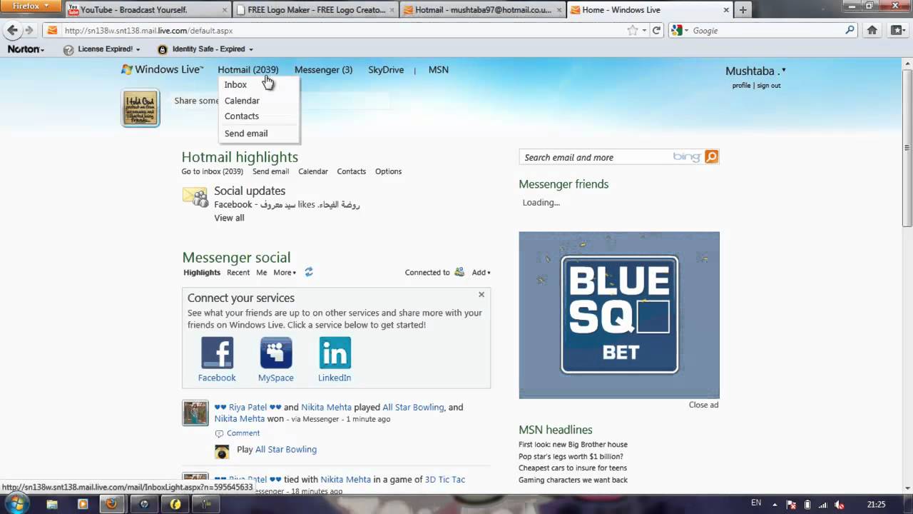The height and width of the screenshot is (514, 913).
Task: Expand the More dropdown in Messenger social
Action: pos(283,272)
